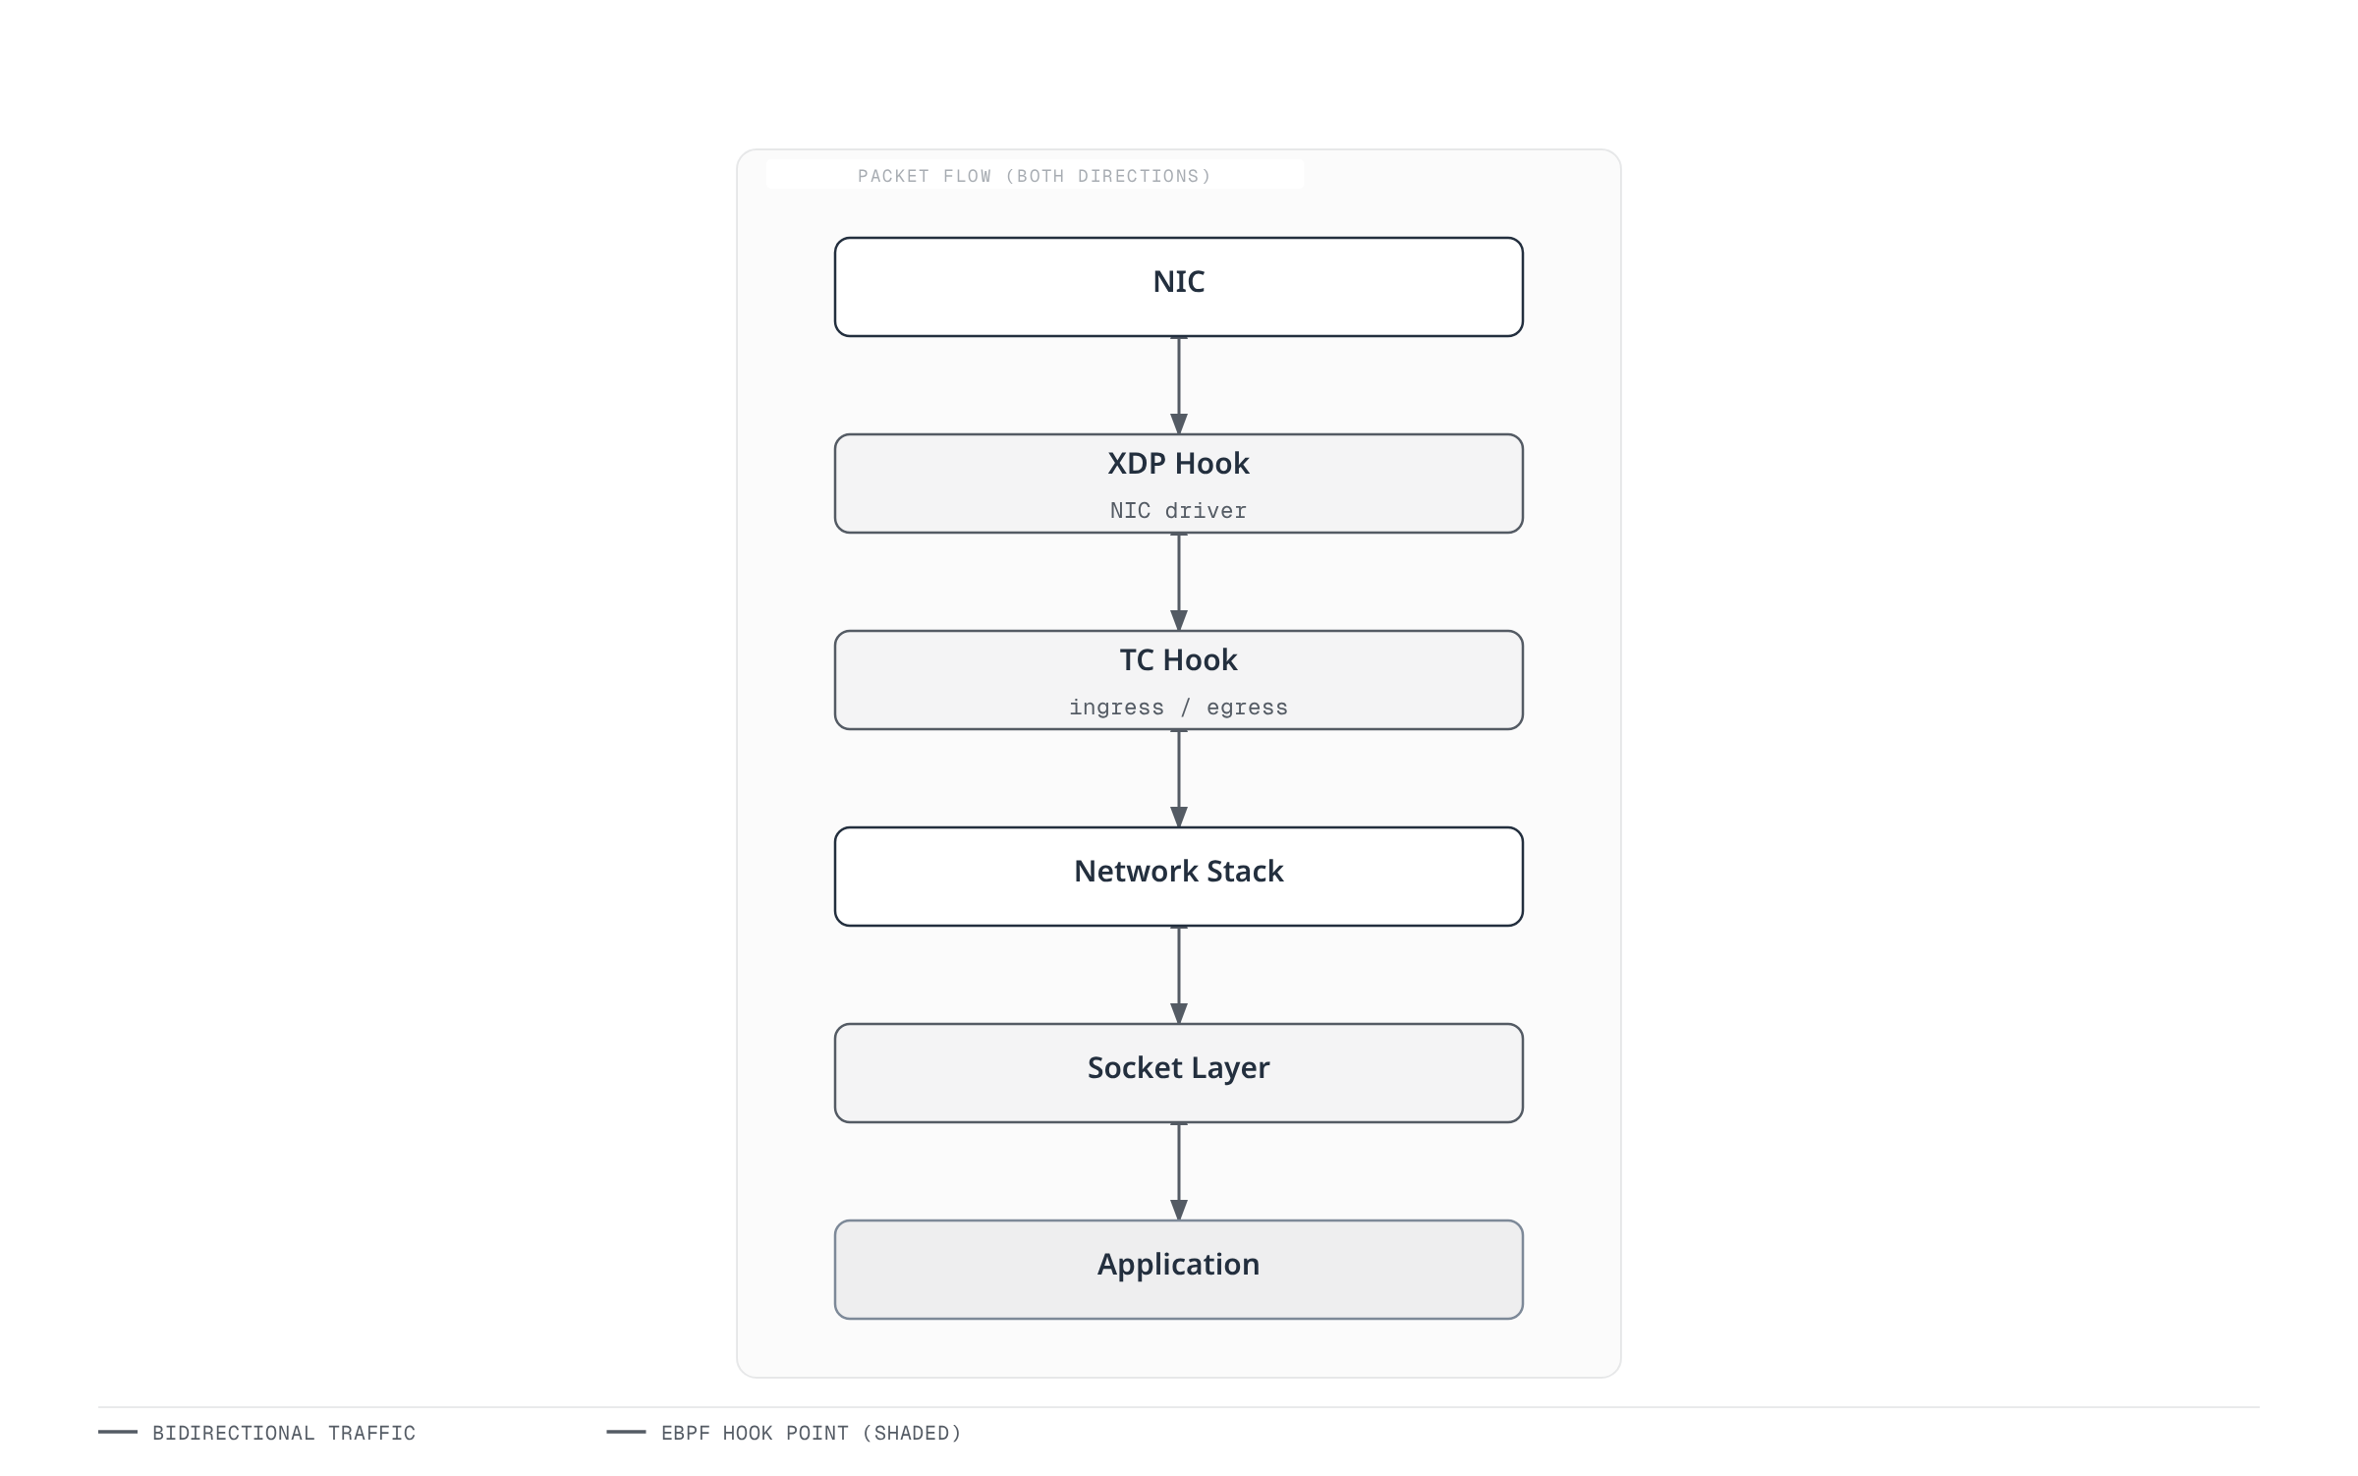Select arrow from Network Stack to Socket Layer
2358x1476 pixels.
click(1179, 975)
